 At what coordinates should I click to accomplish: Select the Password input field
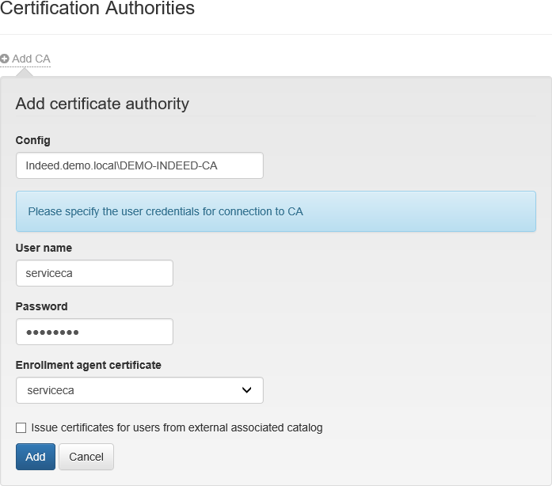[x=94, y=332]
